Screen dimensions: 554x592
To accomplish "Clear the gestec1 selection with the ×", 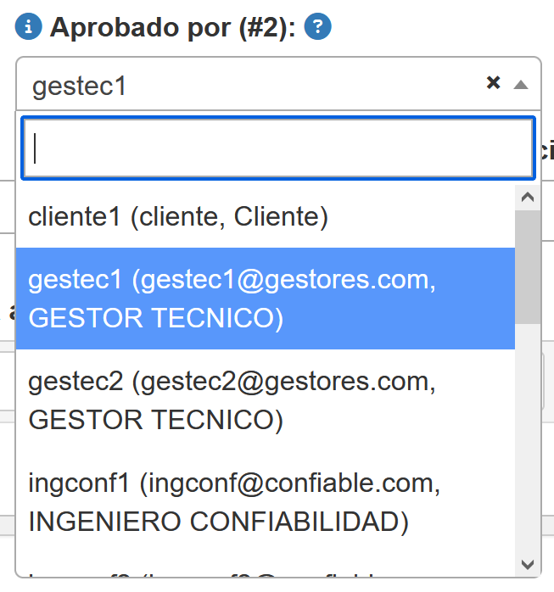I will pos(493,82).
